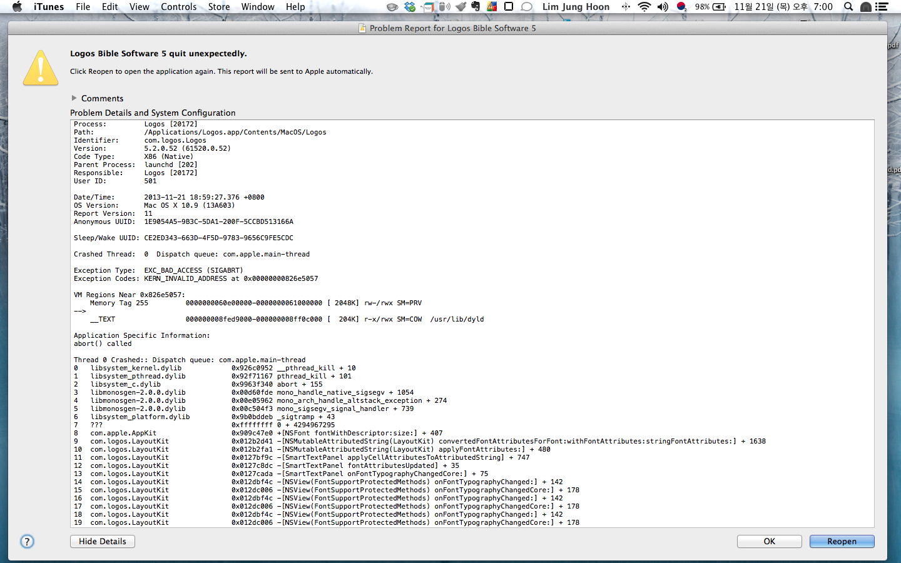Open the Korean input source flag menu
This screenshot has height=563, width=901.
[x=681, y=7]
